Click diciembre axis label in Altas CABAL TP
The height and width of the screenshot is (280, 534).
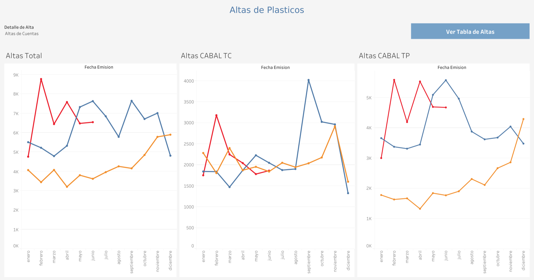coord(524,260)
